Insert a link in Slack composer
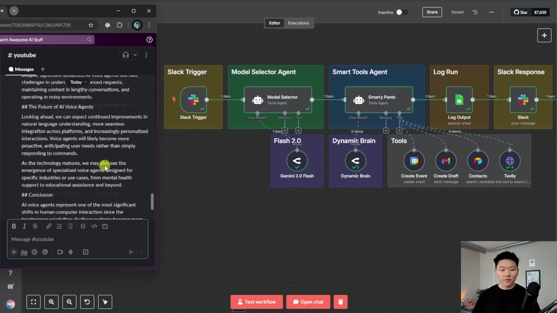 48,226
